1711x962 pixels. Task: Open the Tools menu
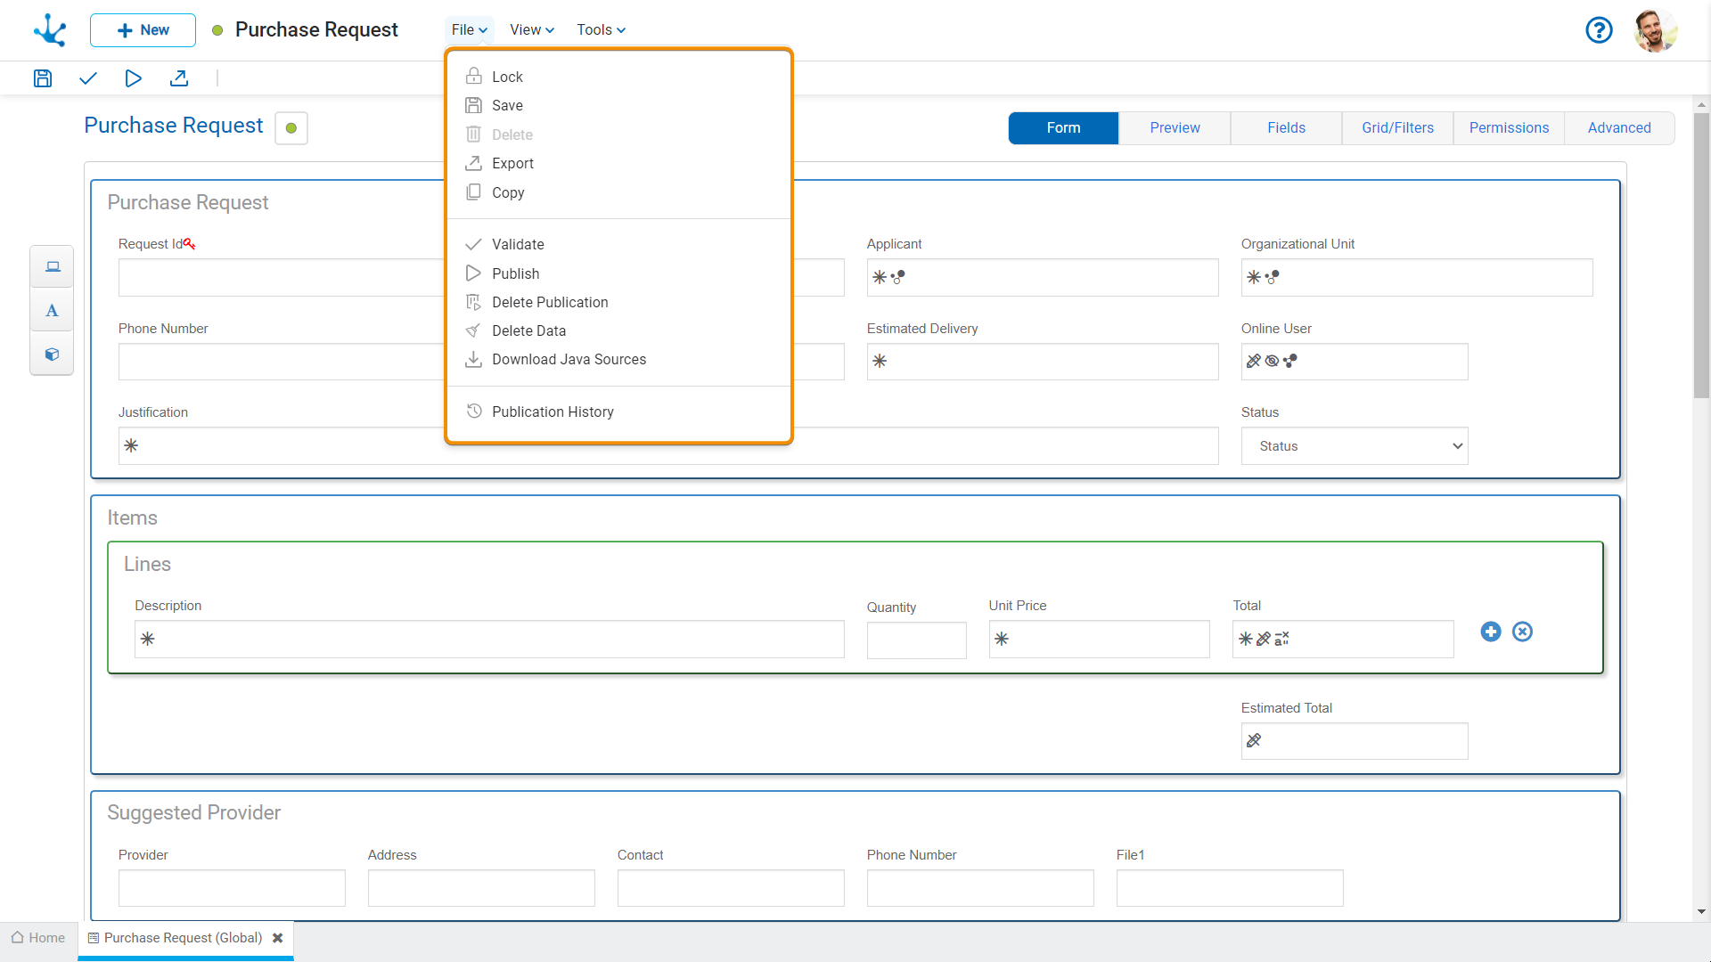pyautogui.click(x=601, y=30)
